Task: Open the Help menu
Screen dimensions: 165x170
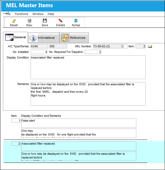Action: tap(51, 14)
